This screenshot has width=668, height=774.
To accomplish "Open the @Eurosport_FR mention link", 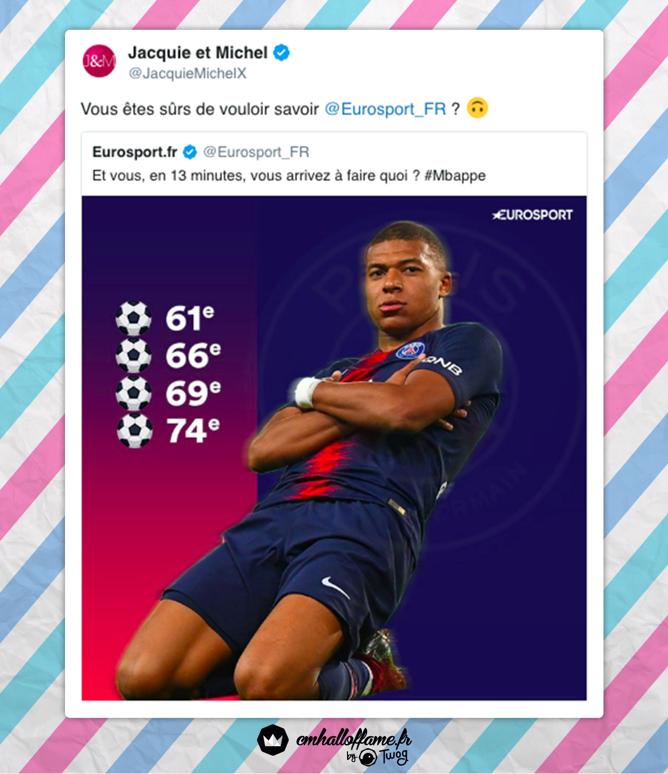I will (386, 109).
